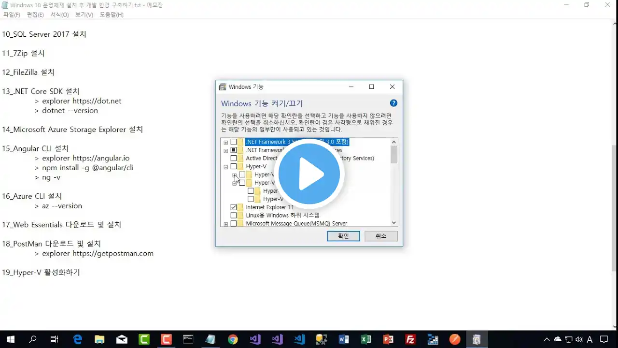
Task: Click the 'Windows 기능 켜기/끄기' heading
Action: click(262, 103)
